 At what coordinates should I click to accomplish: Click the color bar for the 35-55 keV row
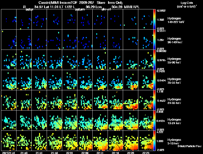tap(154, 80)
